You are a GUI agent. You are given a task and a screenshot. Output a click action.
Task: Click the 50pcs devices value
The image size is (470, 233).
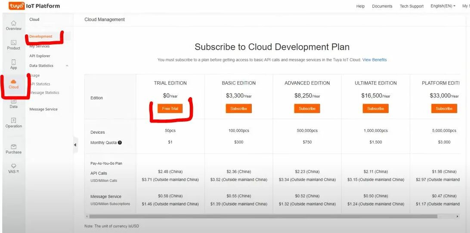pos(170,131)
